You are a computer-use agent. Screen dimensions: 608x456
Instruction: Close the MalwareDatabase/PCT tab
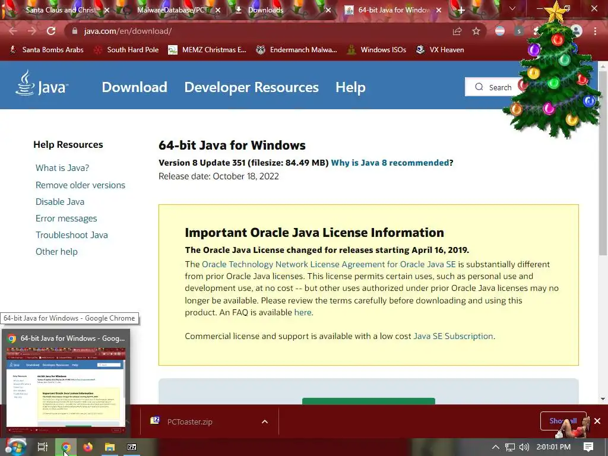(218, 11)
